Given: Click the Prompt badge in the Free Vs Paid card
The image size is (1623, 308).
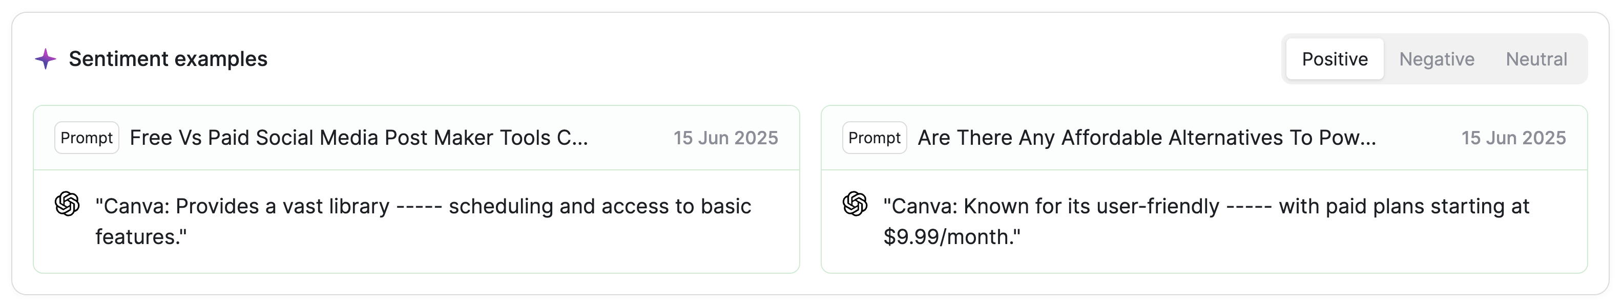Looking at the screenshot, I should pyautogui.click(x=87, y=138).
